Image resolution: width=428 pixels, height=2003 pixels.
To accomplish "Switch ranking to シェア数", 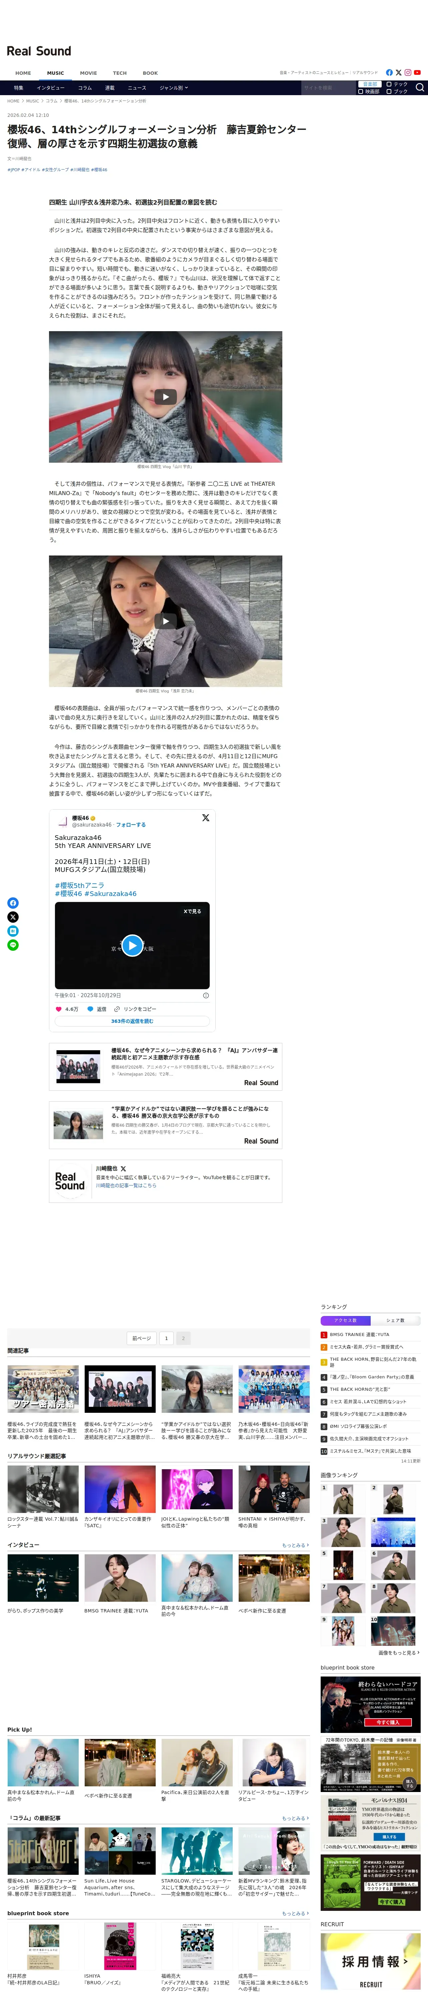I will [395, 1320].
